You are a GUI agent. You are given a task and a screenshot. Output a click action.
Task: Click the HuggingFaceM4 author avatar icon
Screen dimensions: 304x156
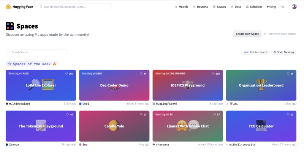click(154, 104)
